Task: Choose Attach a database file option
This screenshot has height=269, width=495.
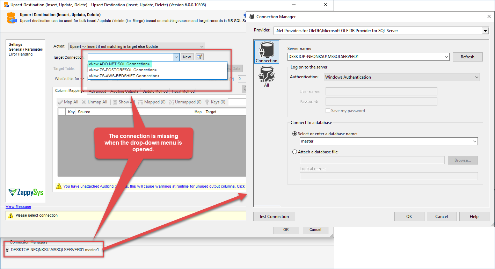Action: [294, 152]
